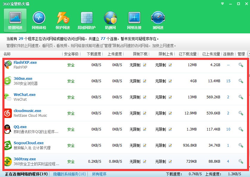Open the SogouCloud.exe program link
Viewport: 250px width, 177px height.
coord(29,143)
